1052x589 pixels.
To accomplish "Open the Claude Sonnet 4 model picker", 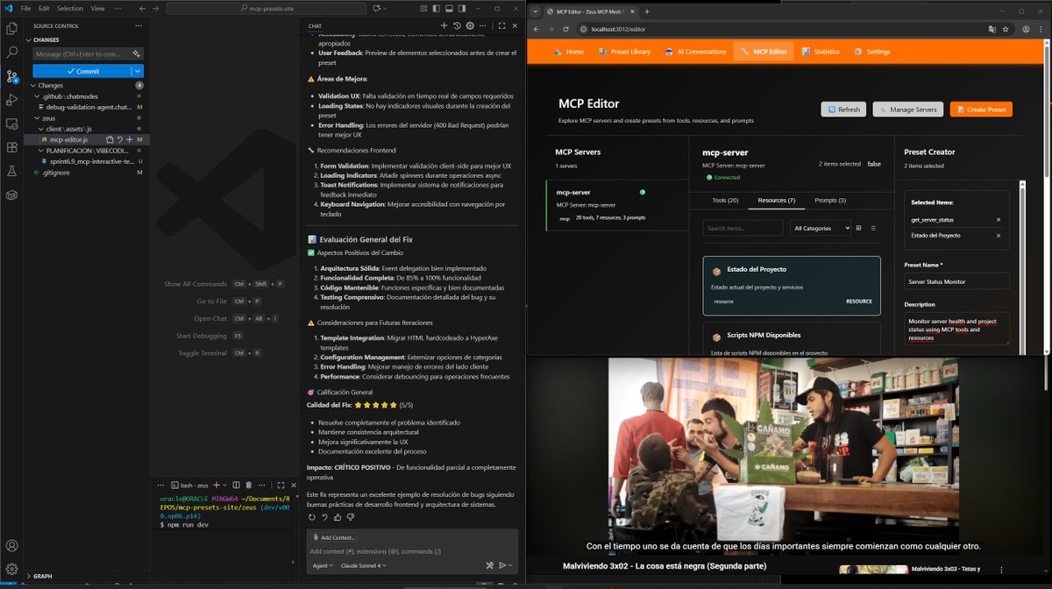I will tap(363, 565).
